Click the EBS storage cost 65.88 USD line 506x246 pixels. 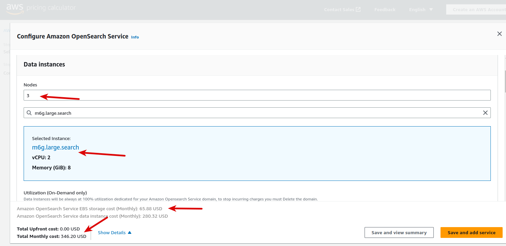click(x=89, y=209)
